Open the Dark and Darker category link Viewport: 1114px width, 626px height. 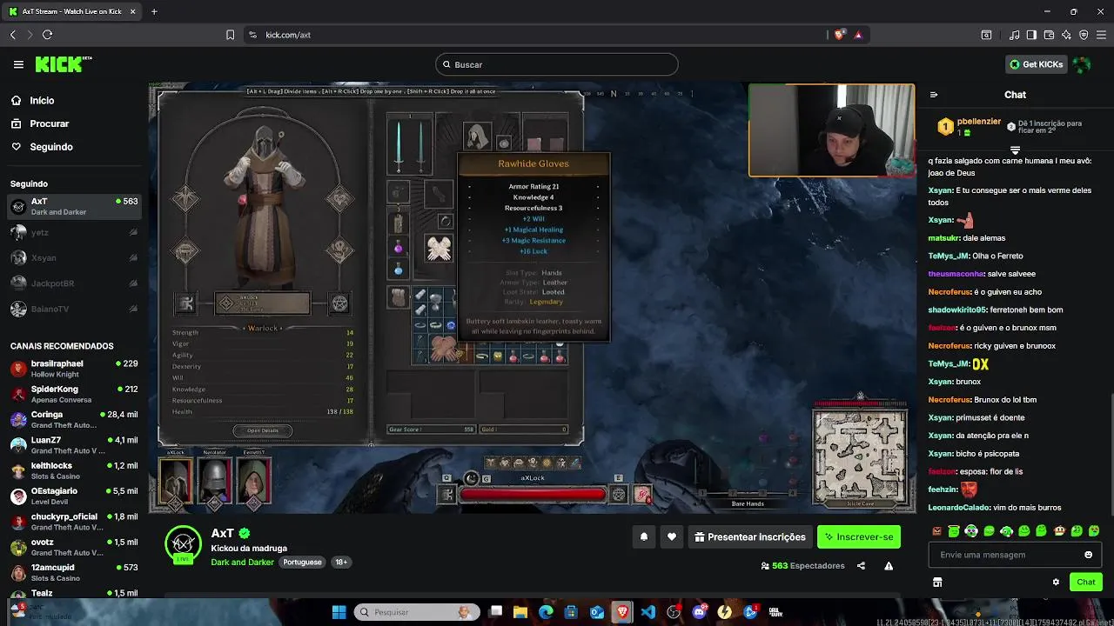(242, 563)
